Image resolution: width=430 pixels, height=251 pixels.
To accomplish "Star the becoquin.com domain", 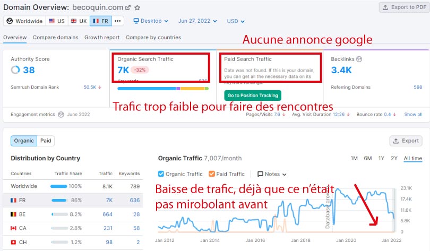I will [x=137, y=7].
